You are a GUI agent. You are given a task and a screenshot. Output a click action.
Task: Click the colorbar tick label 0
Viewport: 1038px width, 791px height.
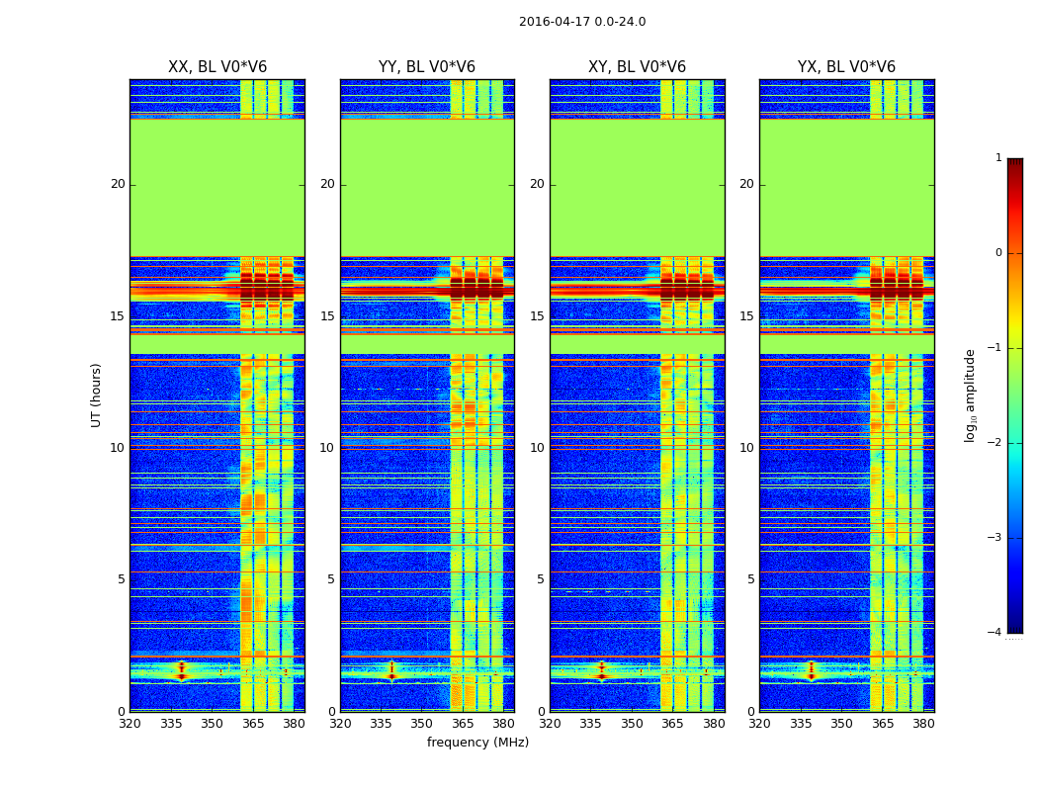pyautogui.click(x=997, y=253)
